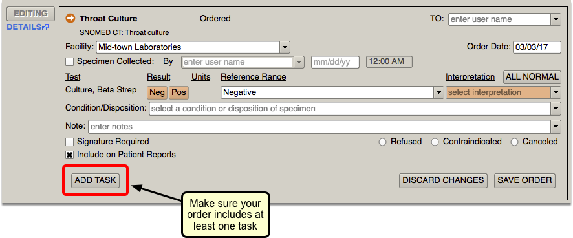The image size is (573, 238).
Task: Click the Test column header
Action: [73, 77]
